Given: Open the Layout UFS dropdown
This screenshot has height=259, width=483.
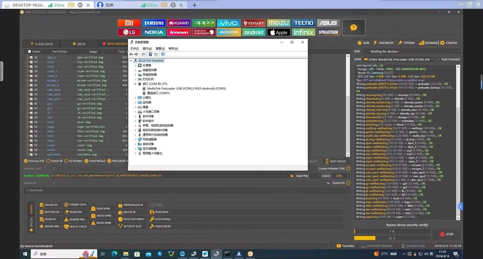Looking at the screenshot, I should (x=342, y=176).
